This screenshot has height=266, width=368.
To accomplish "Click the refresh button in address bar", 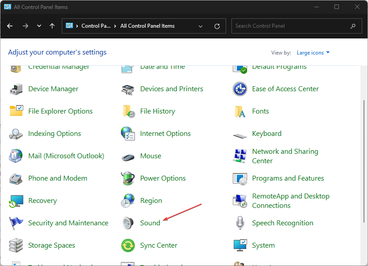I will (217, 26).
